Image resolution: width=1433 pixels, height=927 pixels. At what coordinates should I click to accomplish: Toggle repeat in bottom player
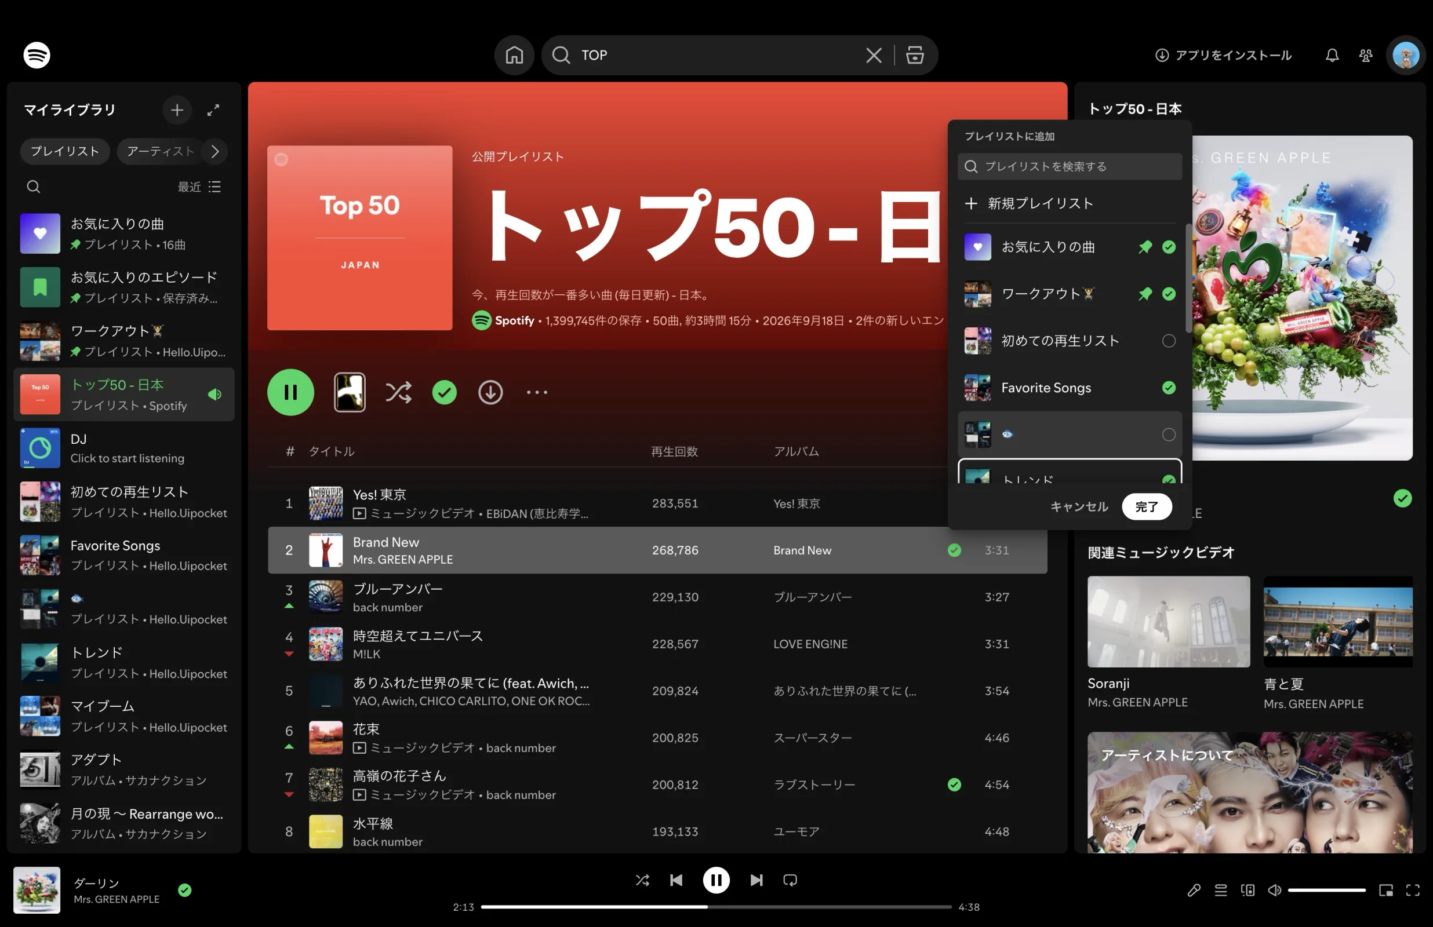[791, 880]
